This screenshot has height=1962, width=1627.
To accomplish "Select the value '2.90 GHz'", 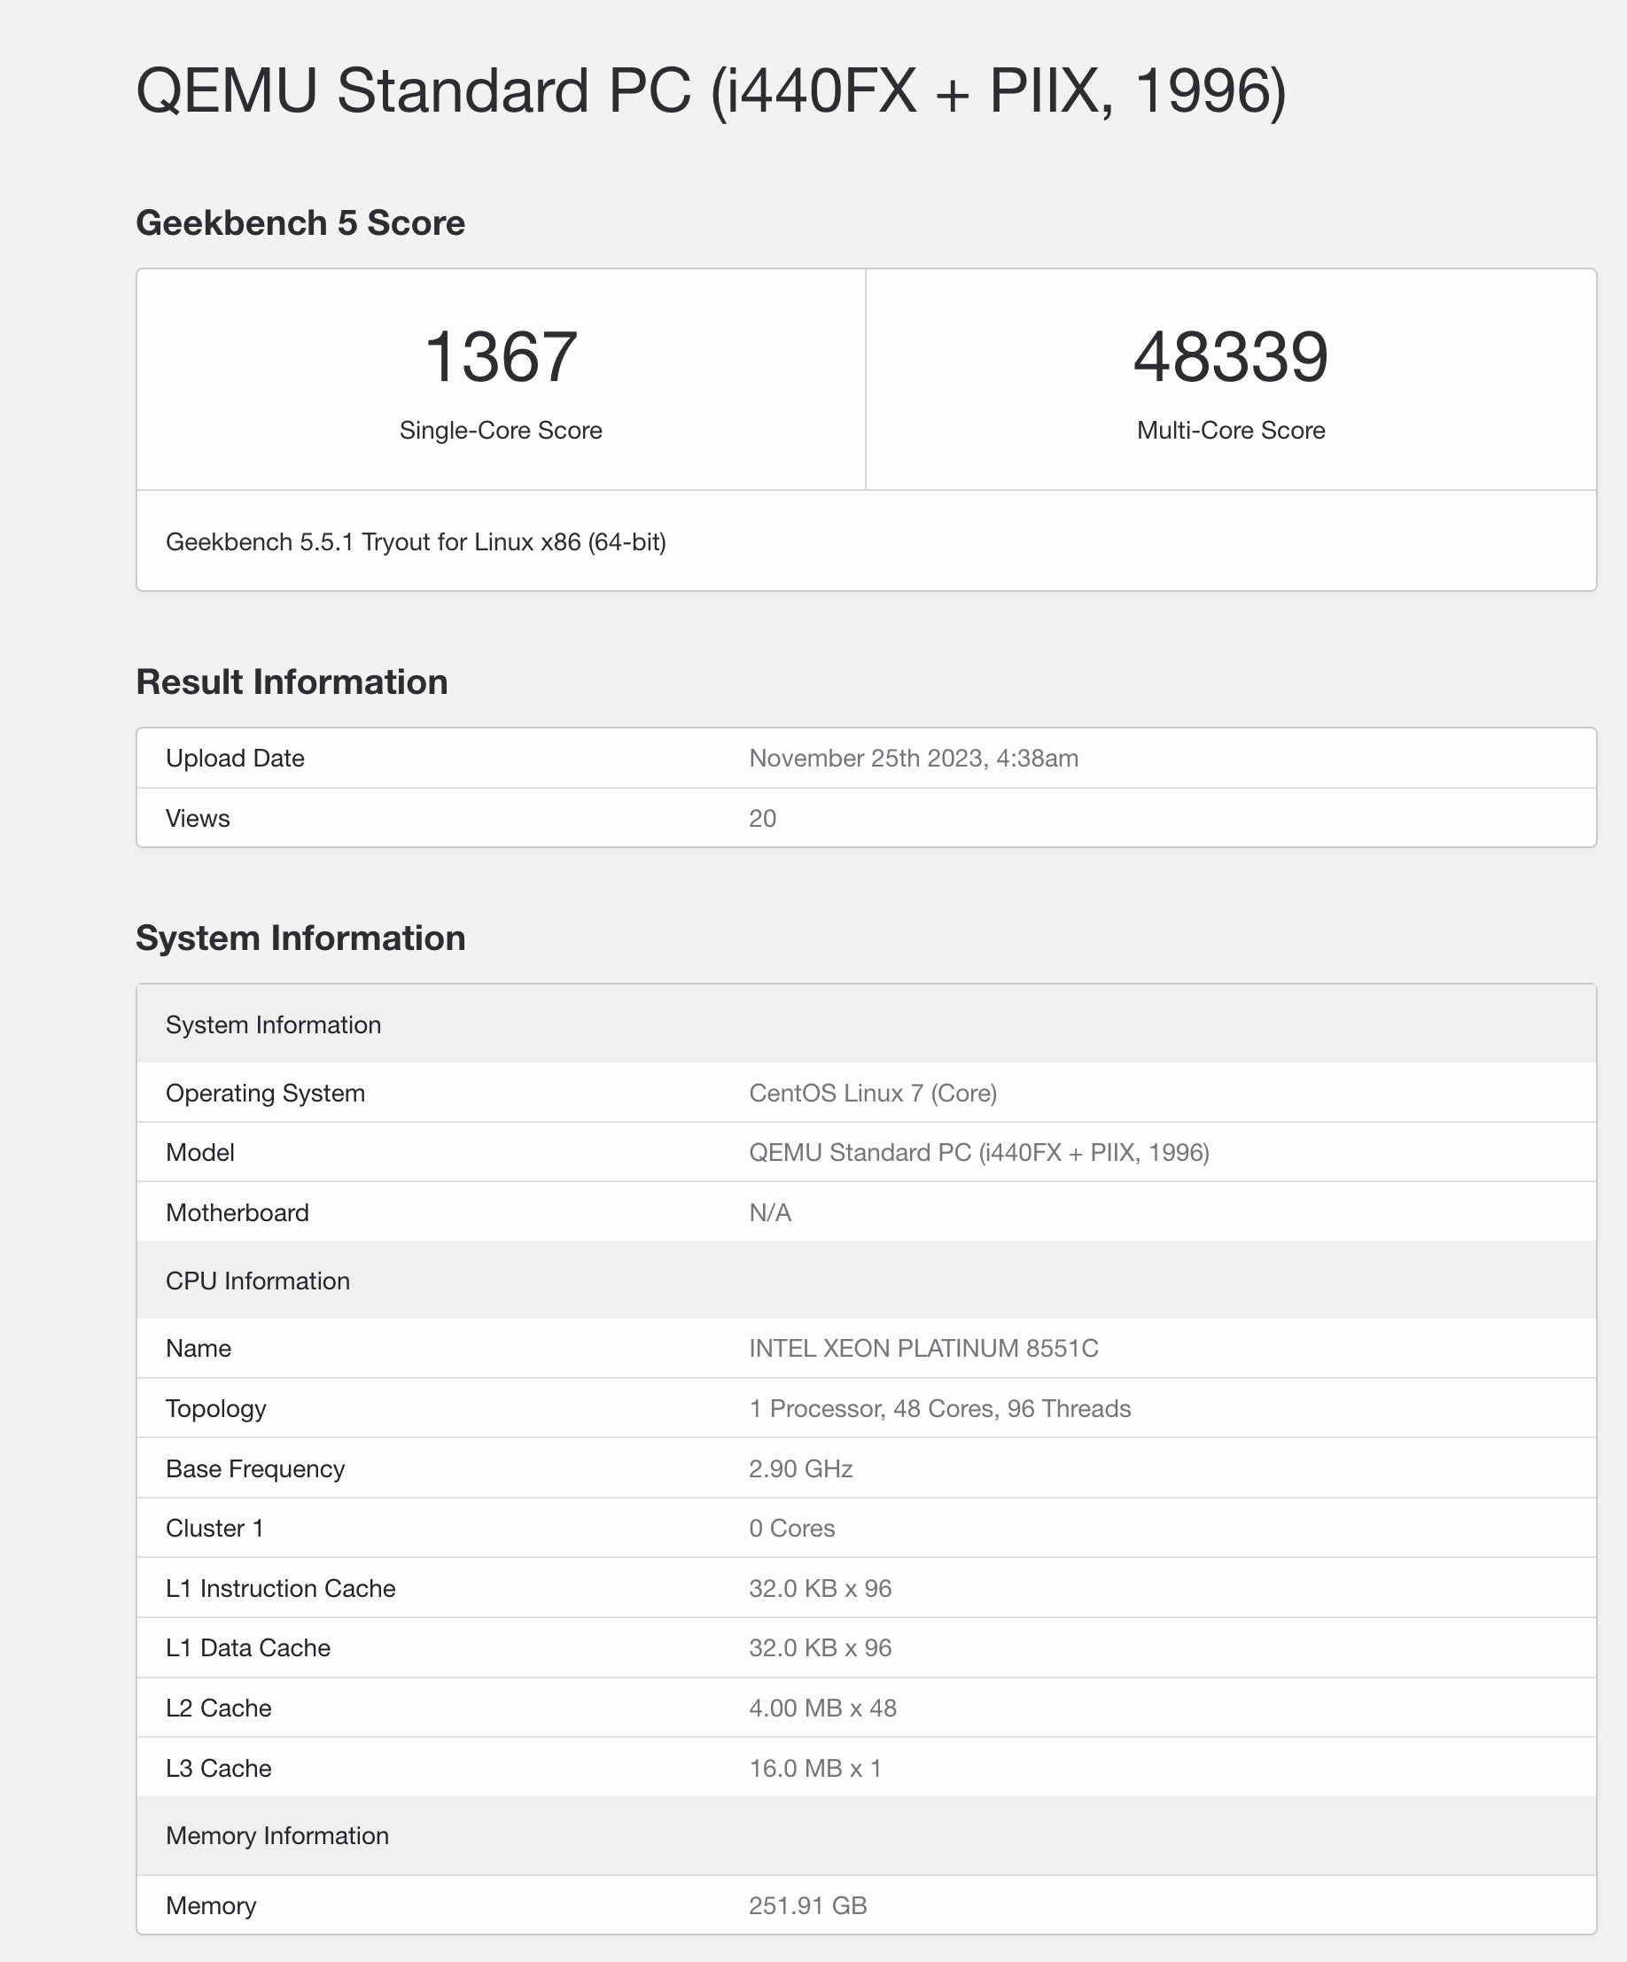I will pos(801,1468).
